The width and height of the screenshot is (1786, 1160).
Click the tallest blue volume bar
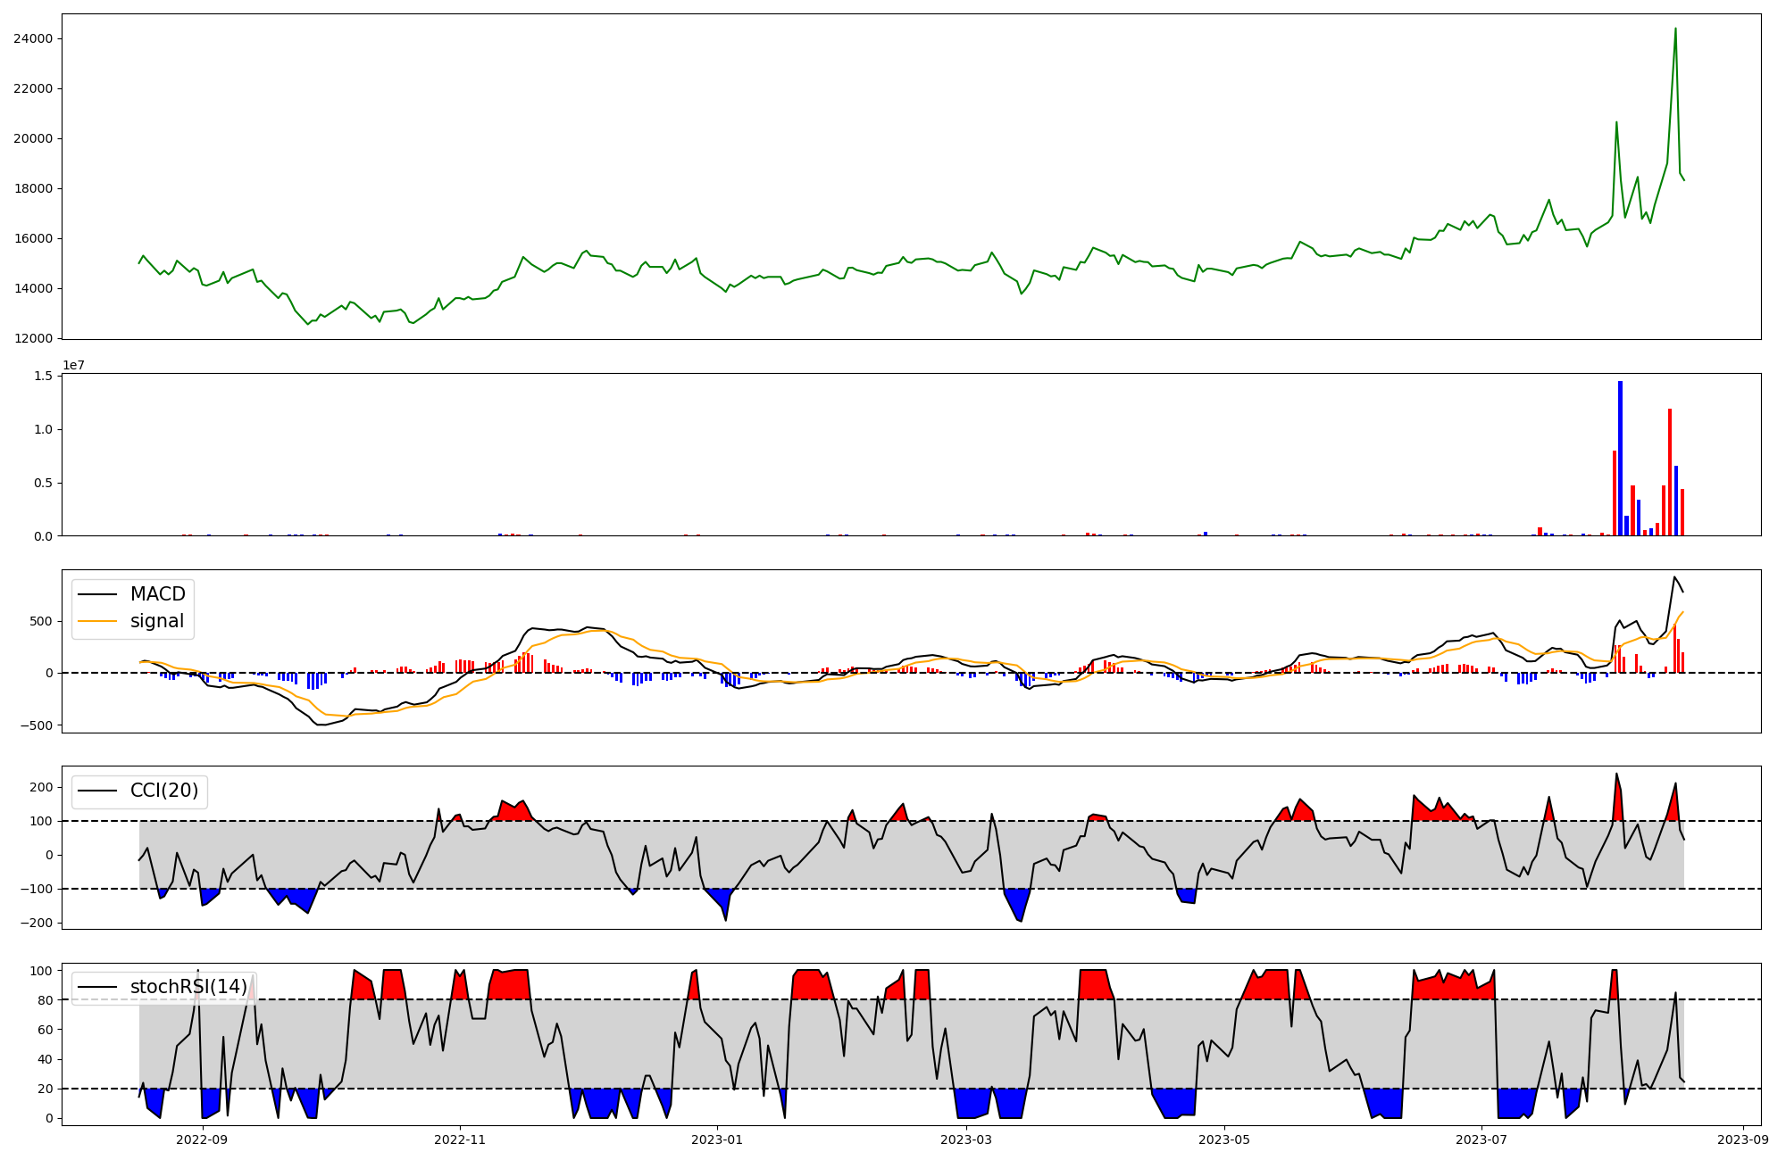1620,459
